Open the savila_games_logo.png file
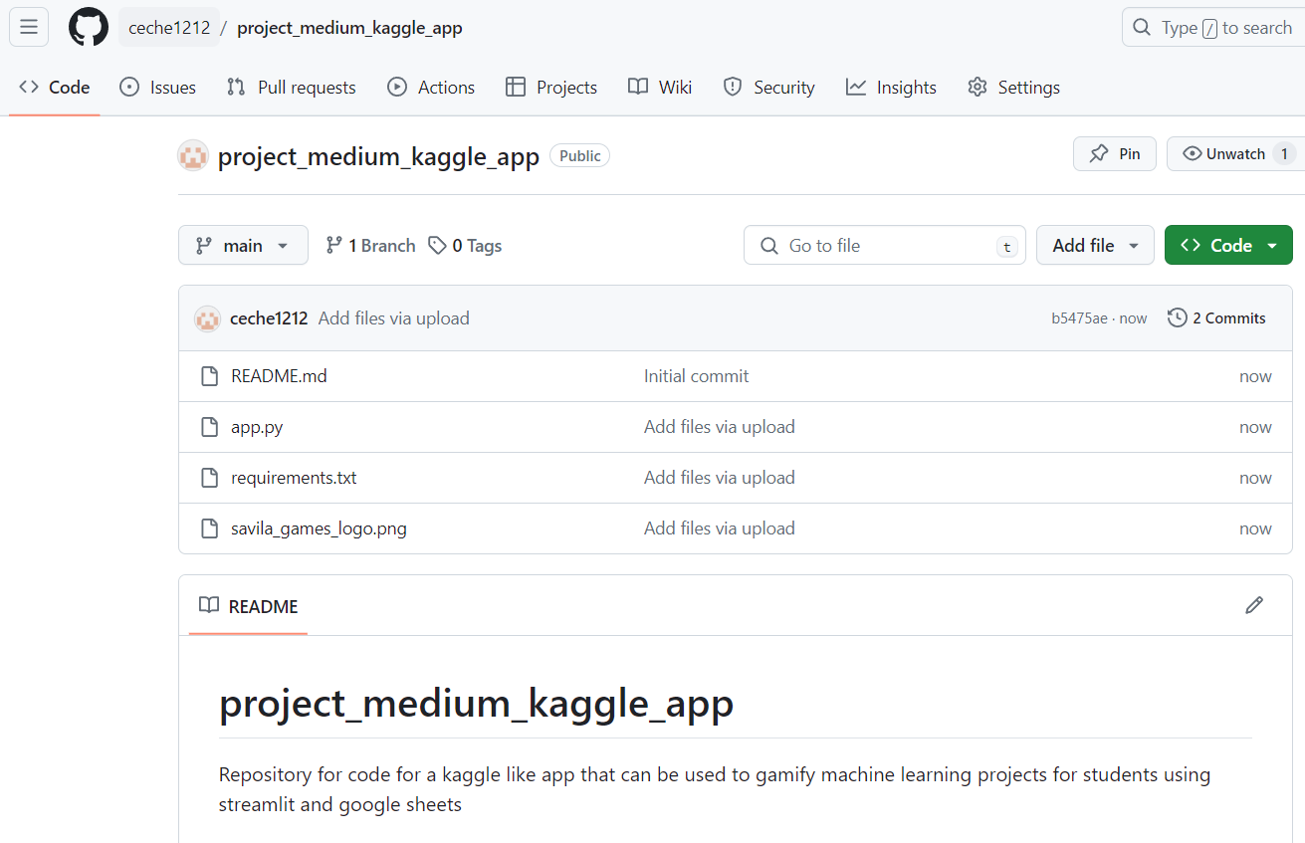This screenshot has height=843, width=1305. click(319, 528)
